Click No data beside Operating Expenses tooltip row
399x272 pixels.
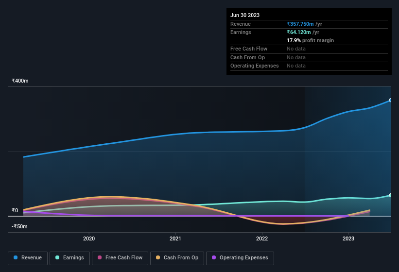click(296, 66)
